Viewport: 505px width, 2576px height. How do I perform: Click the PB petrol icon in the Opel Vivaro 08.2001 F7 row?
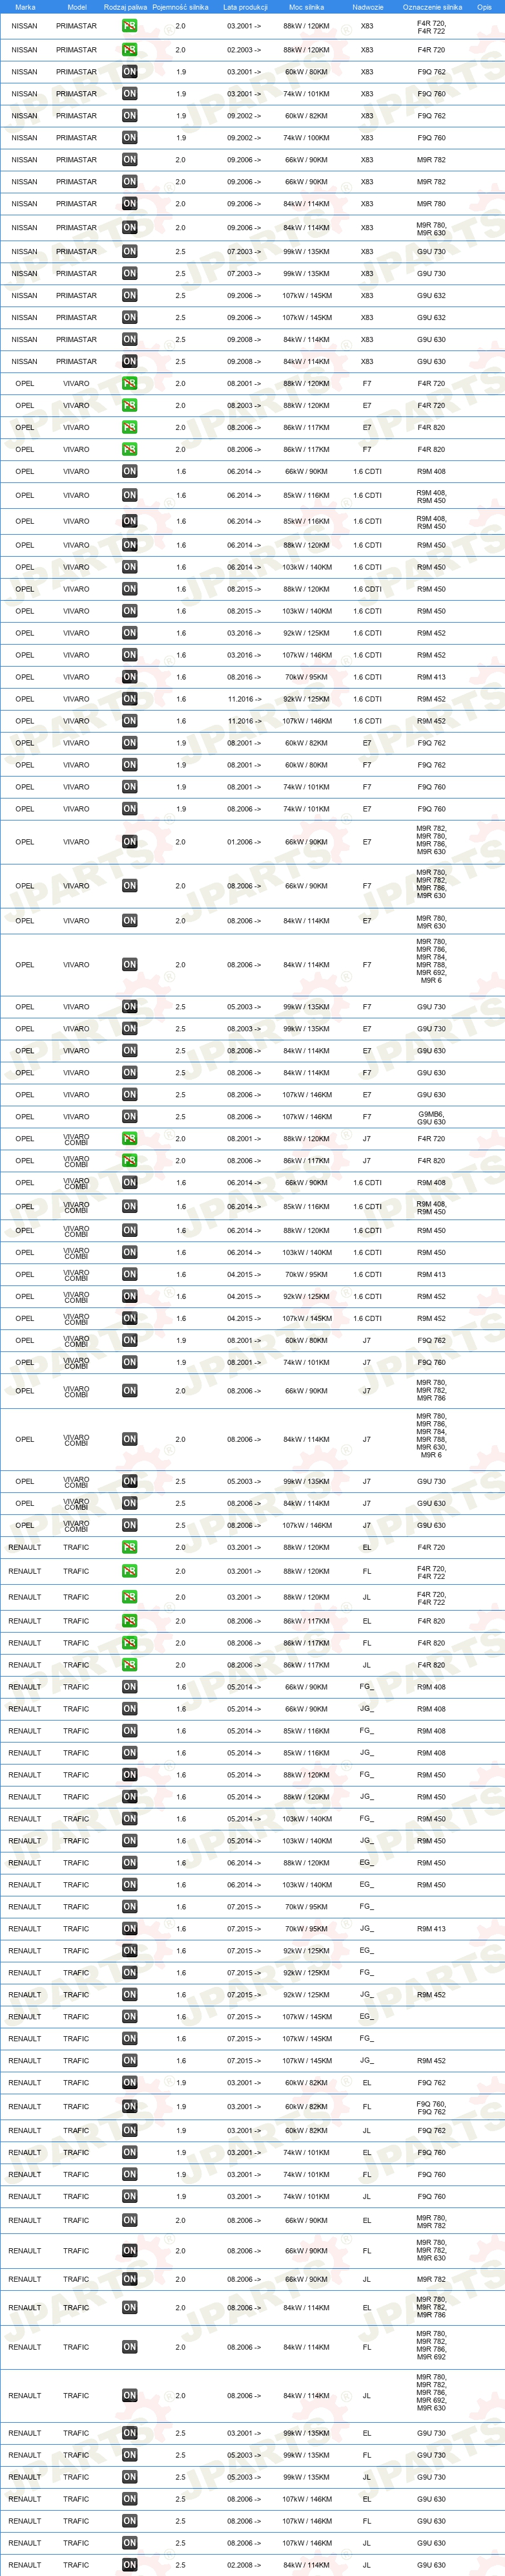pyautogui.click(x=130, y=384)
